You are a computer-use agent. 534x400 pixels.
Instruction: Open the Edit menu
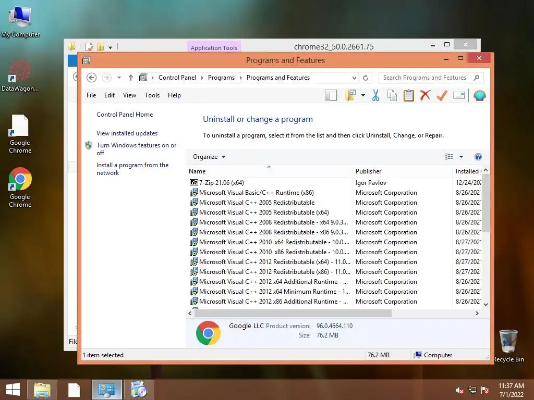[110, 96]
